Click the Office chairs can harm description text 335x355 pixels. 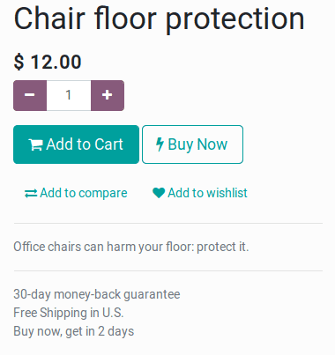[131, 247]
